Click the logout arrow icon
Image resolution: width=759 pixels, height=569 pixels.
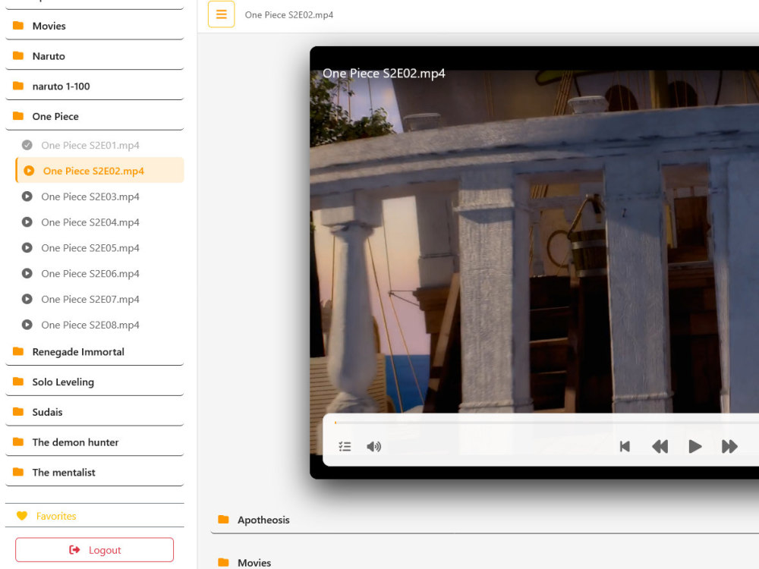click(74, 549)
